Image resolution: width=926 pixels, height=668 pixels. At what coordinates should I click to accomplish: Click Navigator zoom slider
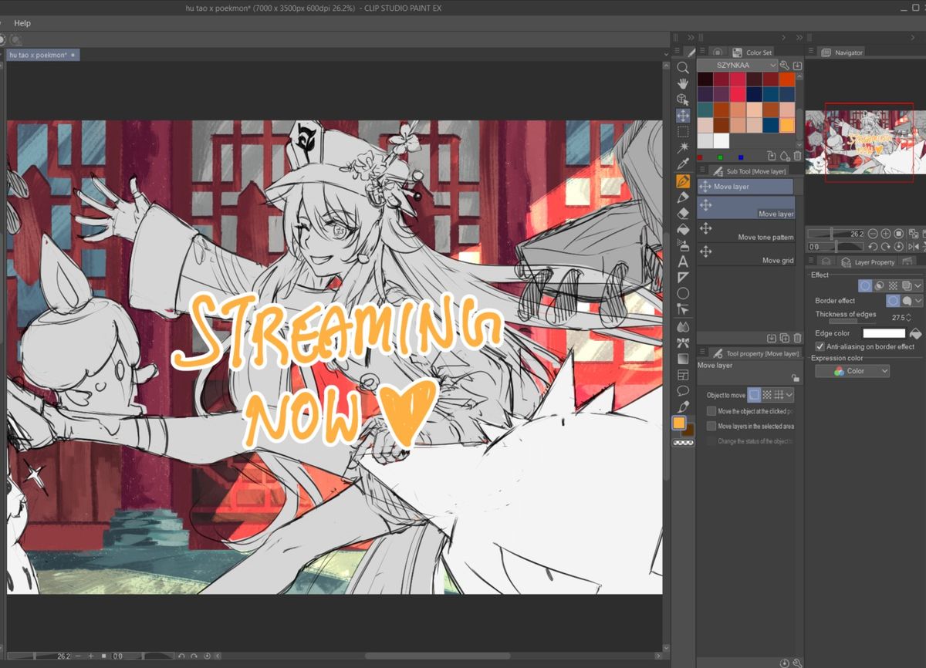(836, 234)
